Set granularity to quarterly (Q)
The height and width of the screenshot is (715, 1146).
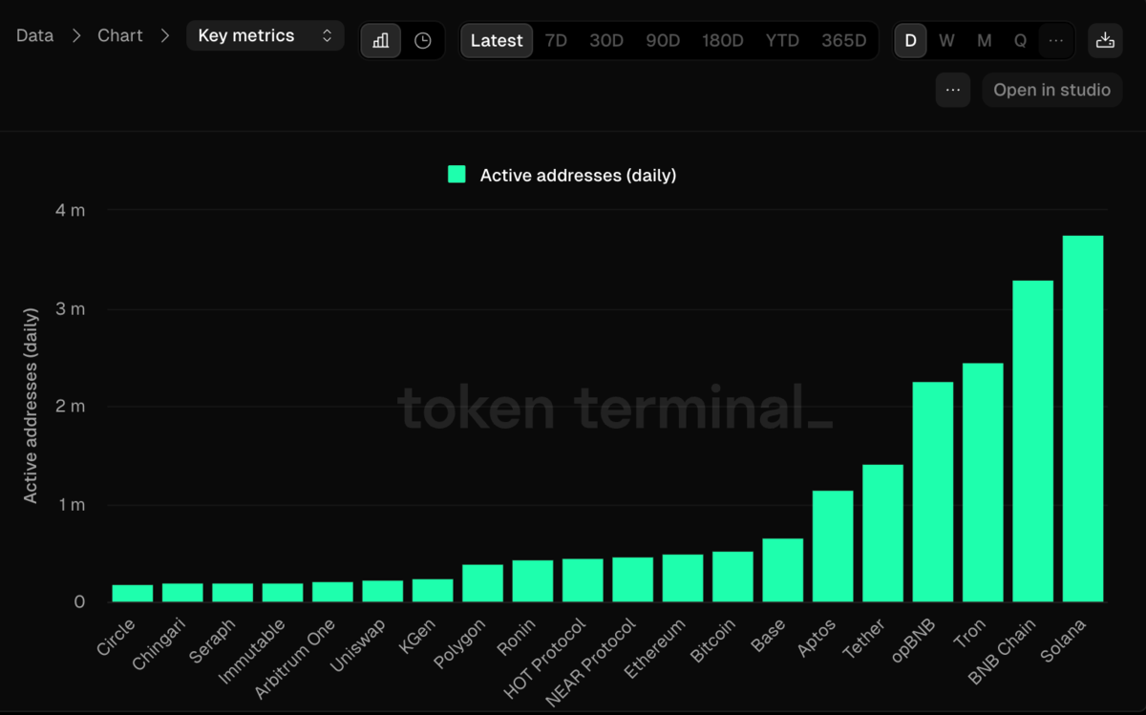[1020, 41]
